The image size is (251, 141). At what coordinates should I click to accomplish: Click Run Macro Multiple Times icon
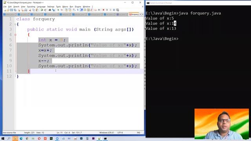click(x=114, y=10)
